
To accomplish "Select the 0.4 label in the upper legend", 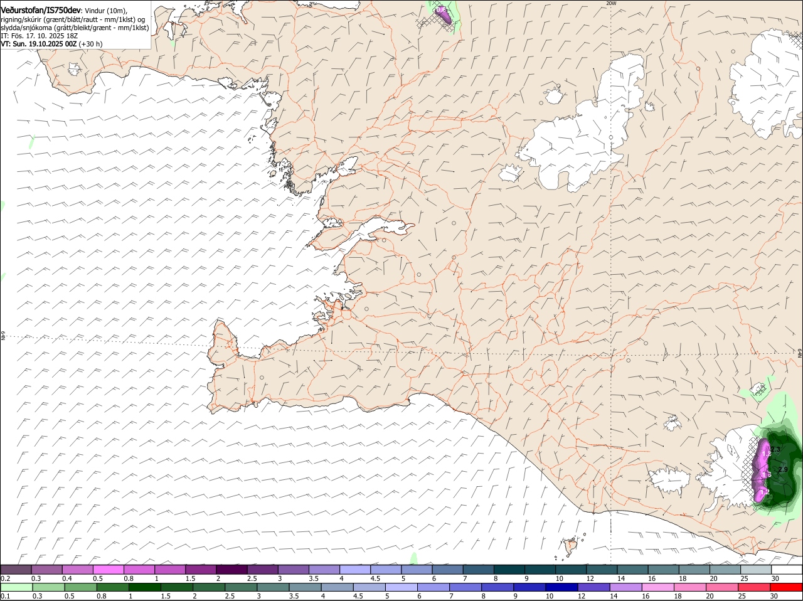I will [67, 578].
